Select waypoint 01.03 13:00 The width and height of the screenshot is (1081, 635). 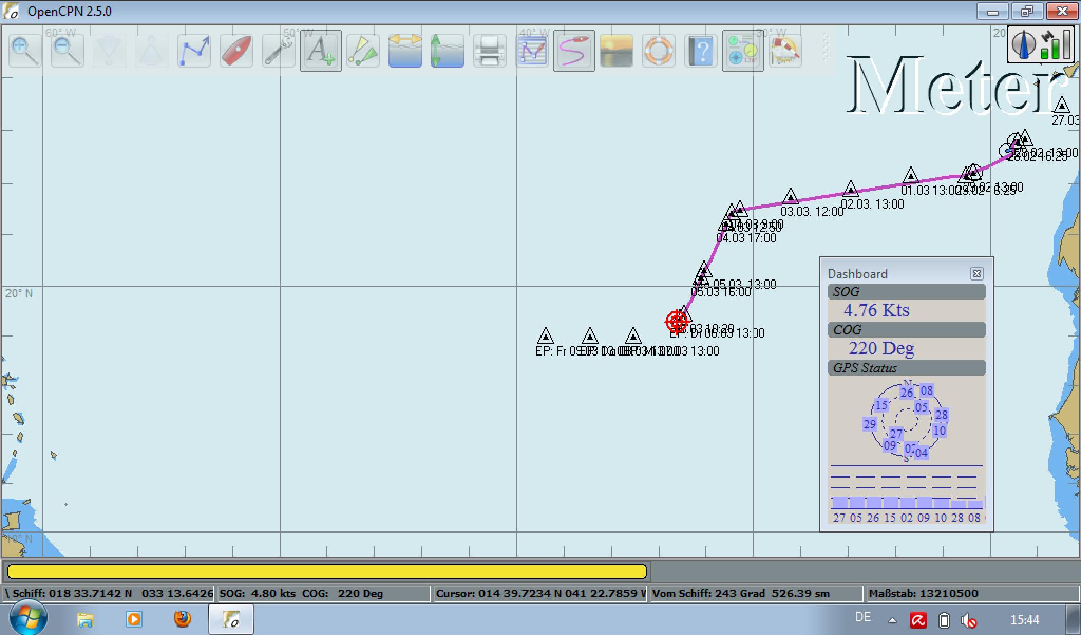click(911, 175)
